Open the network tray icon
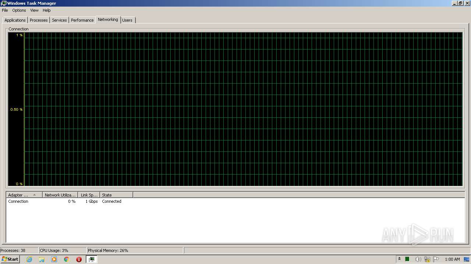Screen dimensions: 471x264 (x=427, y=259)
